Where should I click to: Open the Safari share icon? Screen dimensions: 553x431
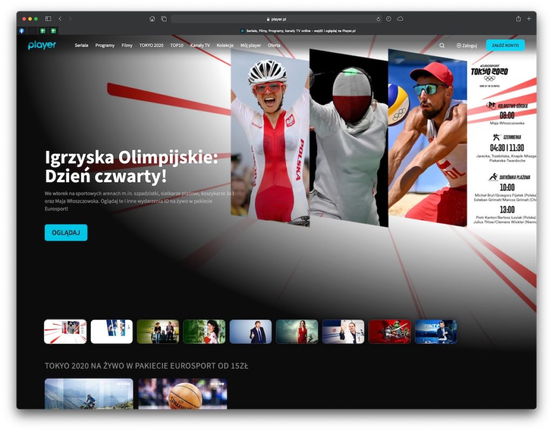pyautogui.click(x=518, y=19)
